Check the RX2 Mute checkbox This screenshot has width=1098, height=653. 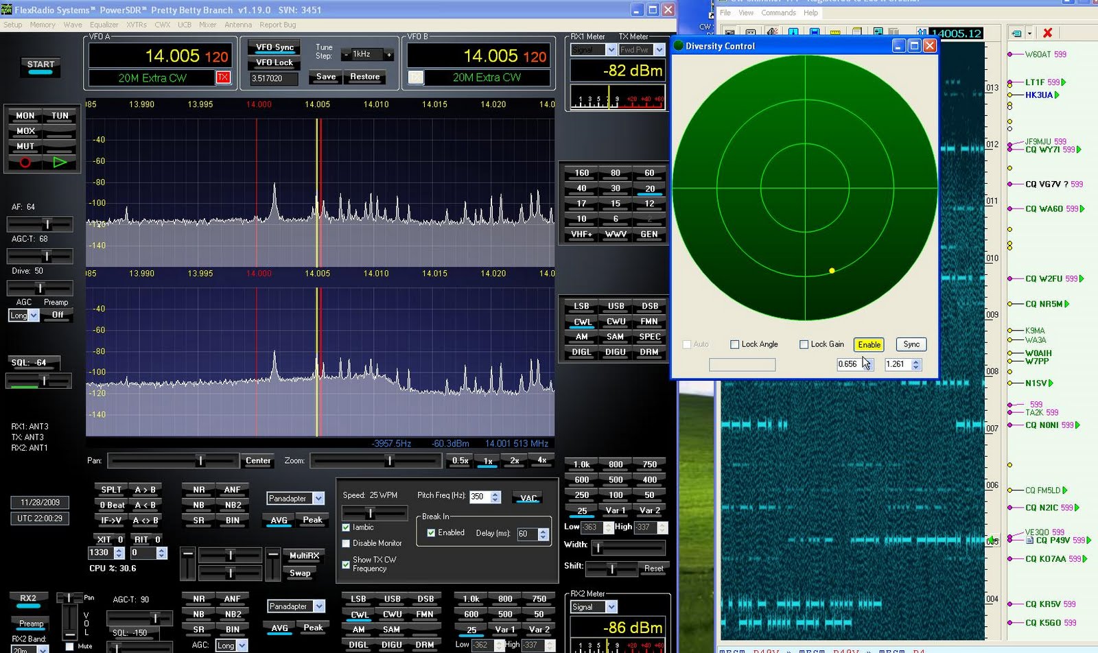[x=69, y=646]
